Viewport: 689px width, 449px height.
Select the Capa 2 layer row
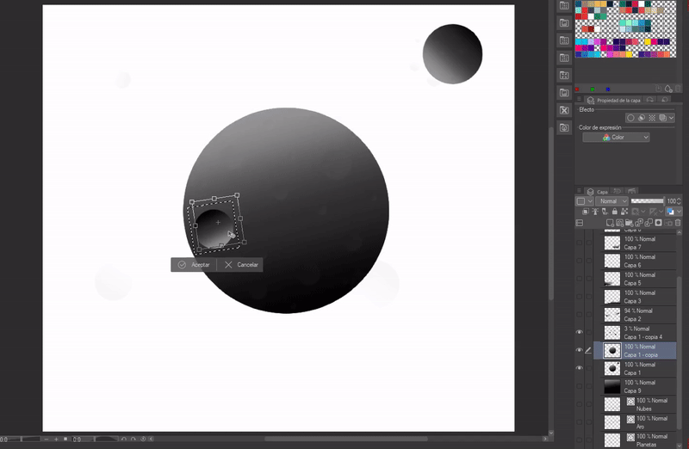pyautogui.click(x=639, y=315)
